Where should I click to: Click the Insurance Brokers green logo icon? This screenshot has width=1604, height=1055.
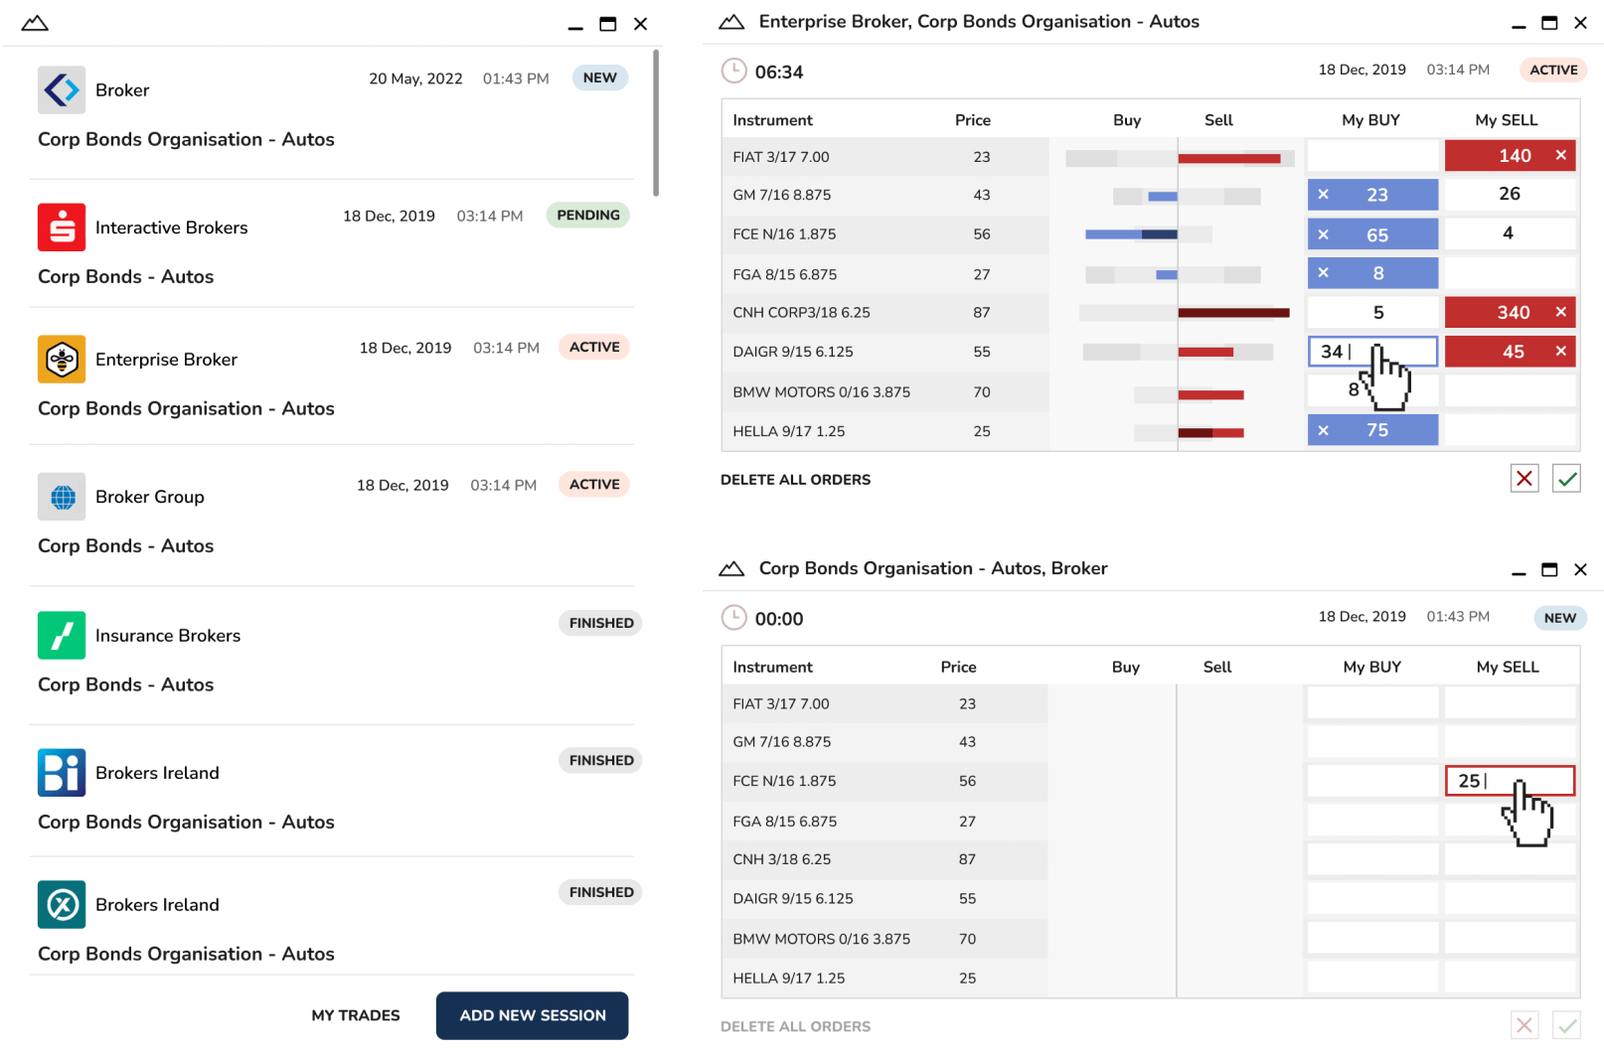pos(62,636)
